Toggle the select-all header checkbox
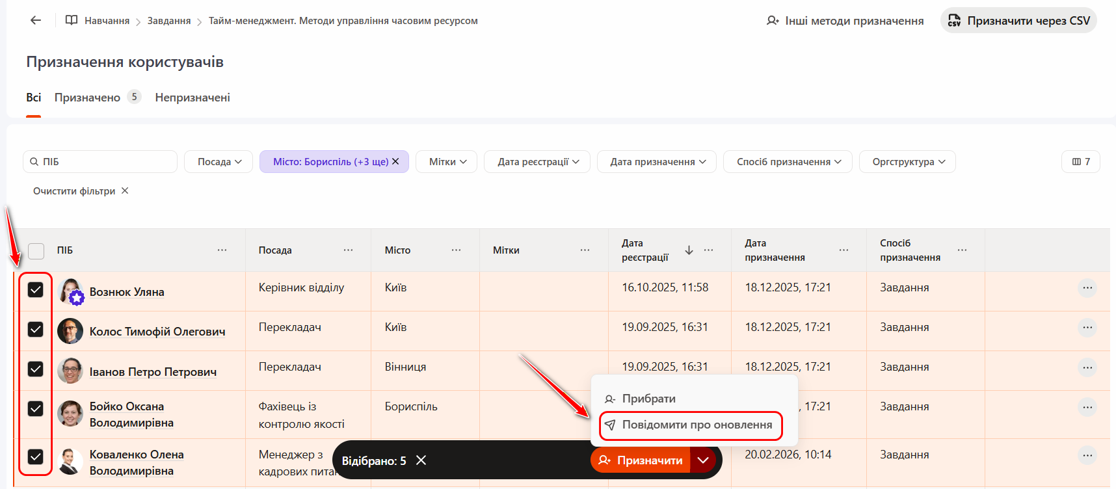Screen dimensions: 1116x489 click(x=36, y=251)
